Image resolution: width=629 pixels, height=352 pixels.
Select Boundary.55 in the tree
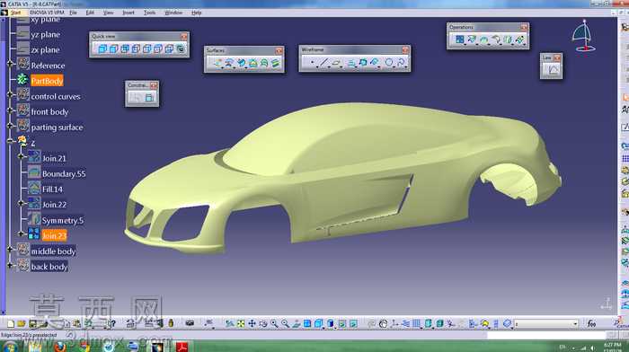(64, 174)
